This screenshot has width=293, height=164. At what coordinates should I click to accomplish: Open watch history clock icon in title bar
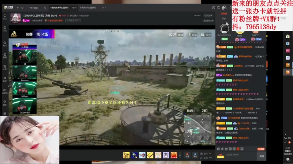(214, 8)
